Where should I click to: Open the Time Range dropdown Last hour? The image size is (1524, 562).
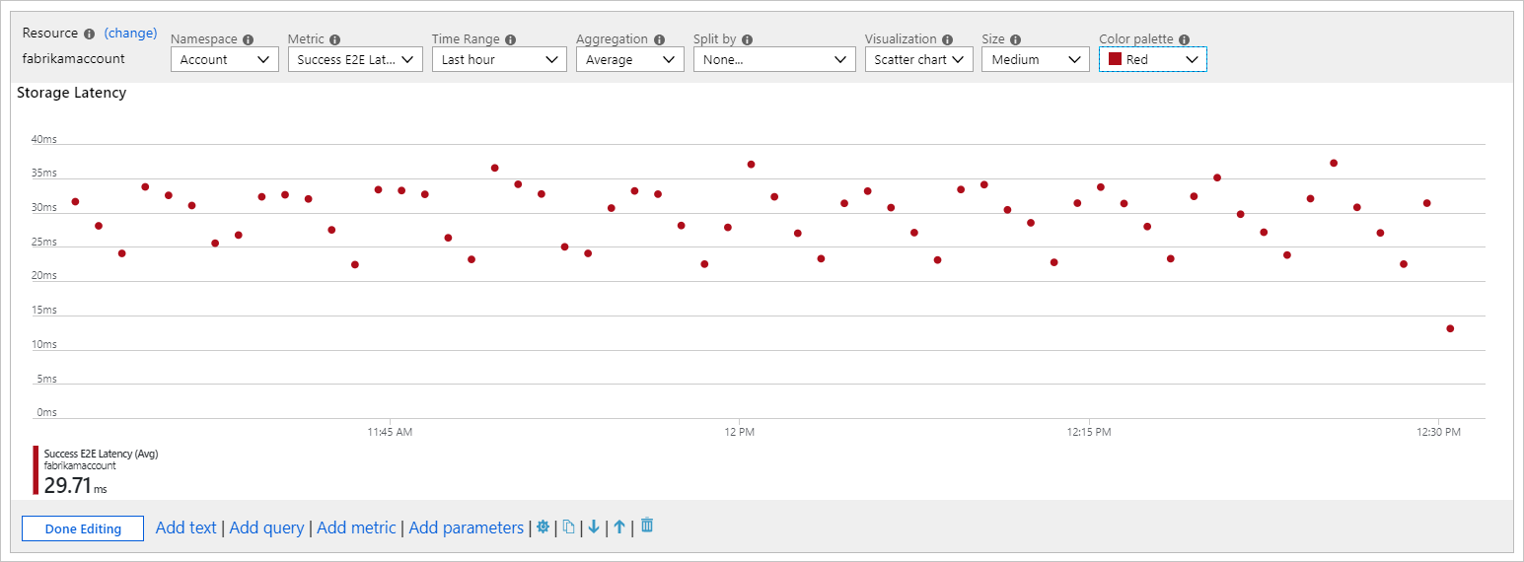498,59
